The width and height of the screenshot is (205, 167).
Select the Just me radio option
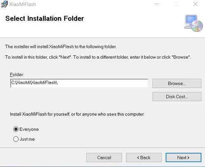(x=16, y=139)
